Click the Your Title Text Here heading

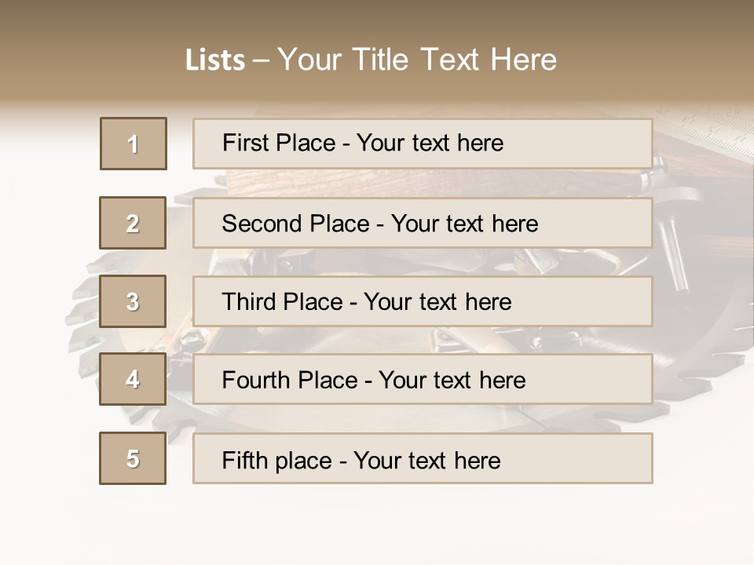417,60
